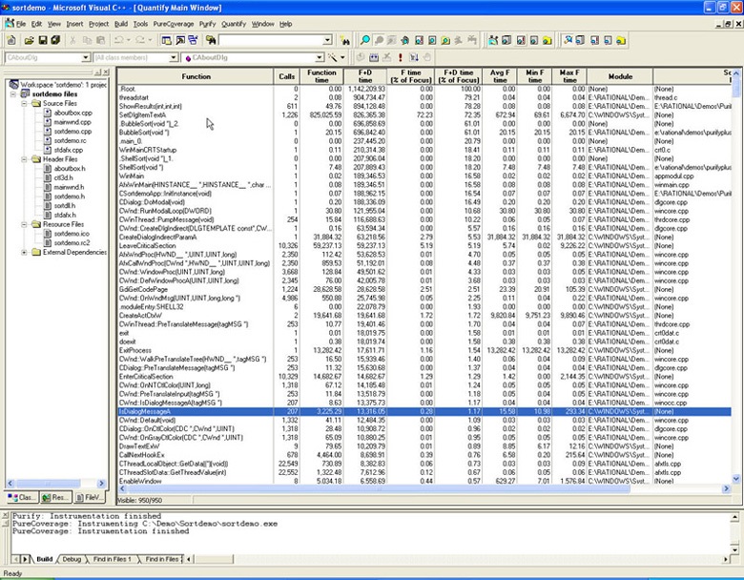Screen dimensions: 744x580
Task: Sort by the Calls column header
Action: tap(286, 76)
